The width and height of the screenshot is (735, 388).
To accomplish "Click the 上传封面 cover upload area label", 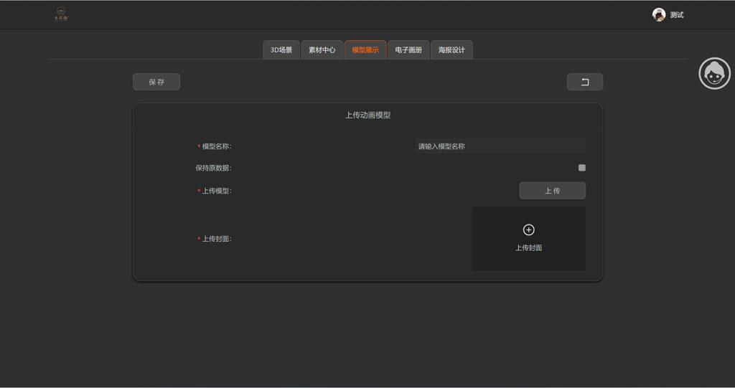I will click(529, 248).
